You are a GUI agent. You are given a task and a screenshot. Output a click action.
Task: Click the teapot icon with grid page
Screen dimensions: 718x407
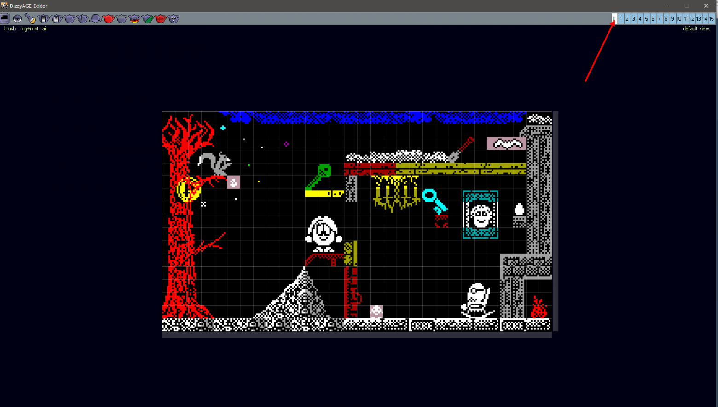tap(56, 18)
